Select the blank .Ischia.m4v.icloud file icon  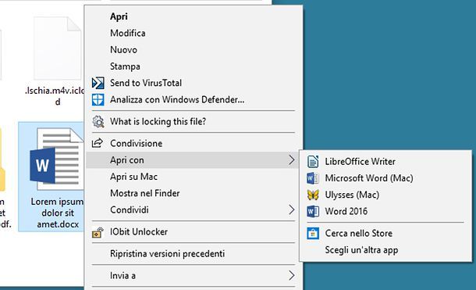58,48
